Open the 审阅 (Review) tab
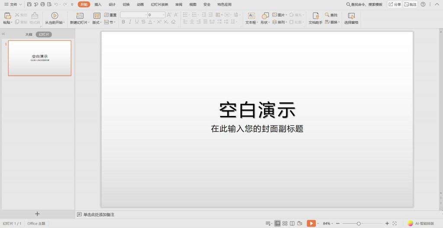Image resolution: width=443 pixels, height=228 pixels. [179, 4]
